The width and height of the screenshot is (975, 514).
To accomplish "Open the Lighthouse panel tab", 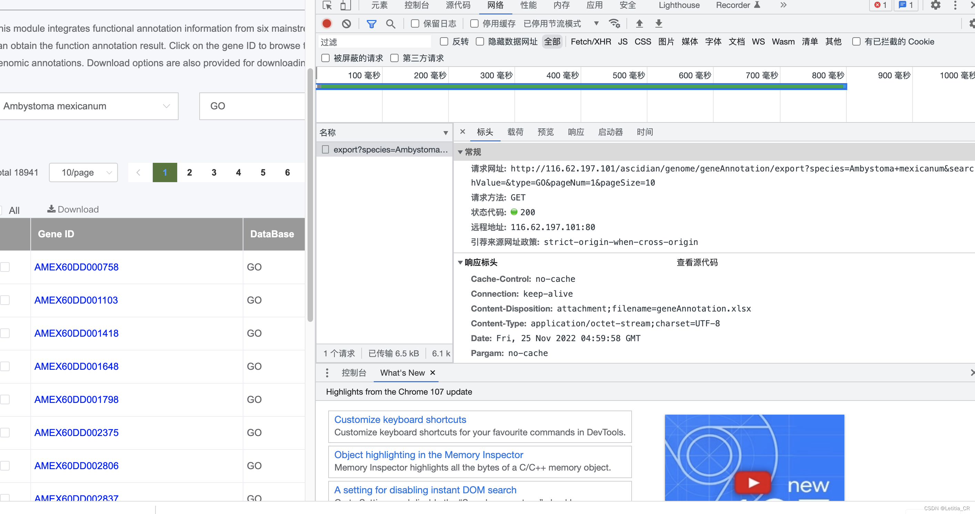I will 679,5.
